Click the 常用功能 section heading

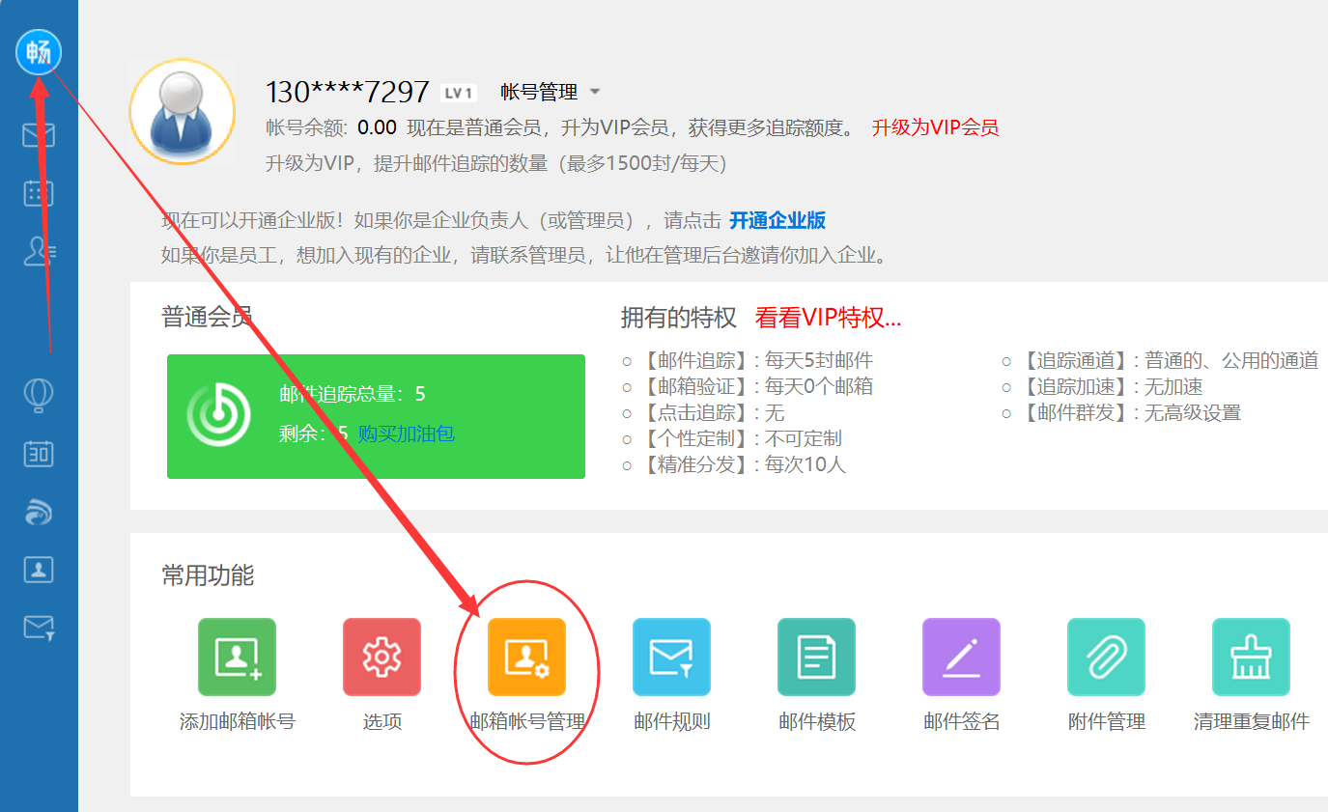click(208, 575)
